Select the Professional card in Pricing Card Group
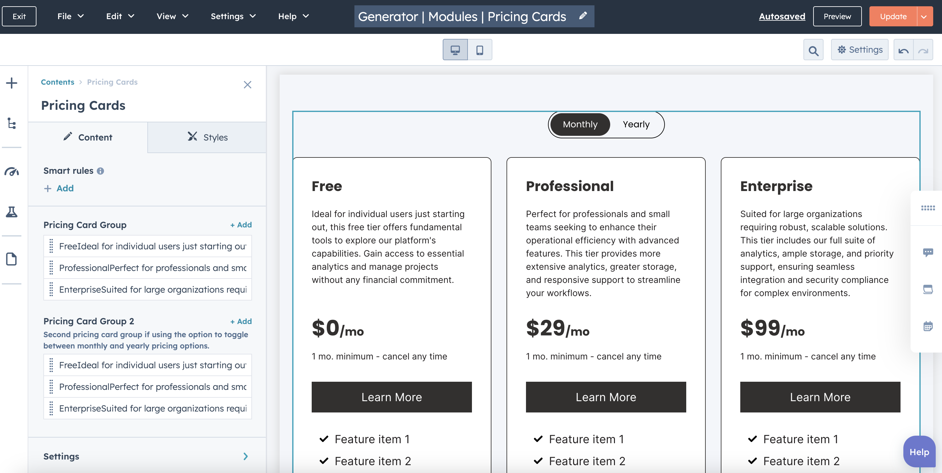942x473 pixels. pos(147,268)
